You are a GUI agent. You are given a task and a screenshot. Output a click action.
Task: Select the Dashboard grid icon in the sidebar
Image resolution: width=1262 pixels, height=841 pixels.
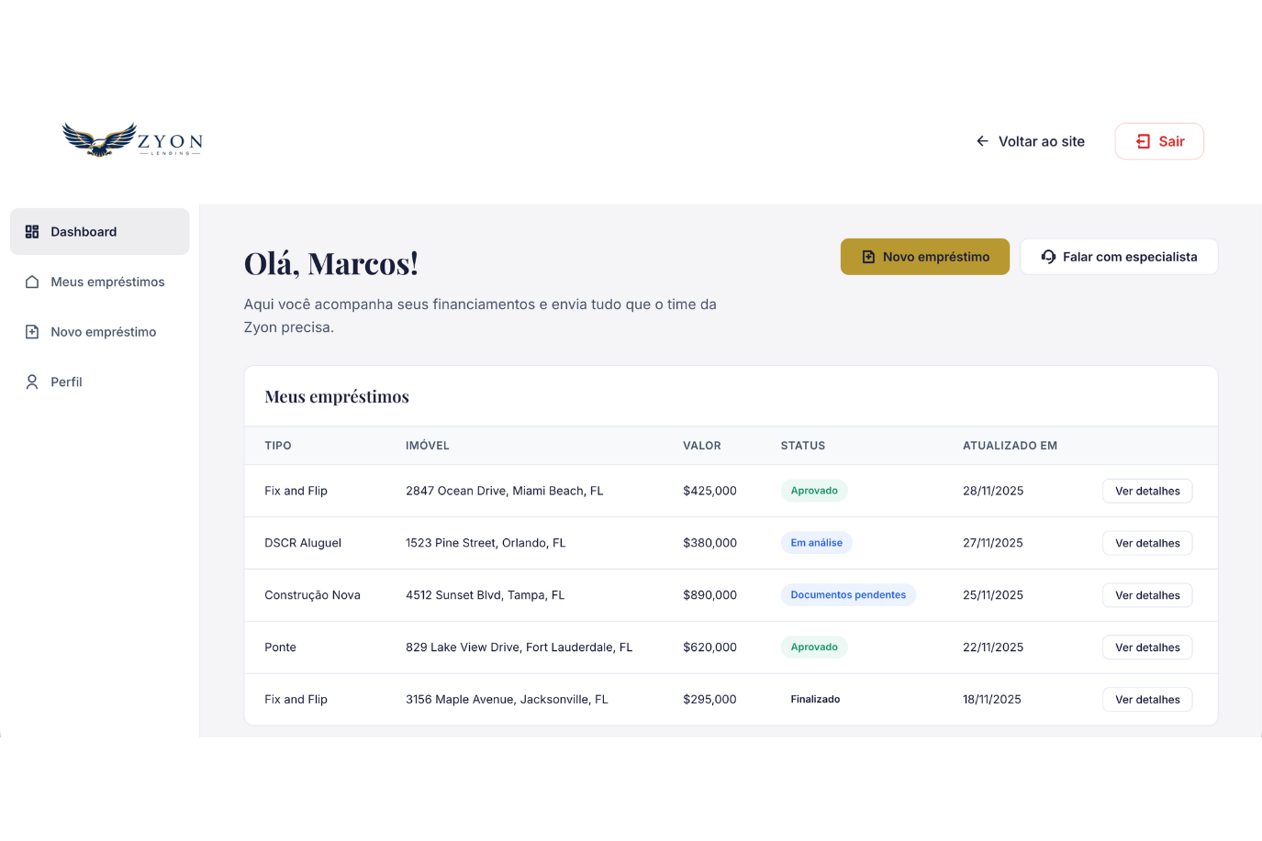pos(32,231)
